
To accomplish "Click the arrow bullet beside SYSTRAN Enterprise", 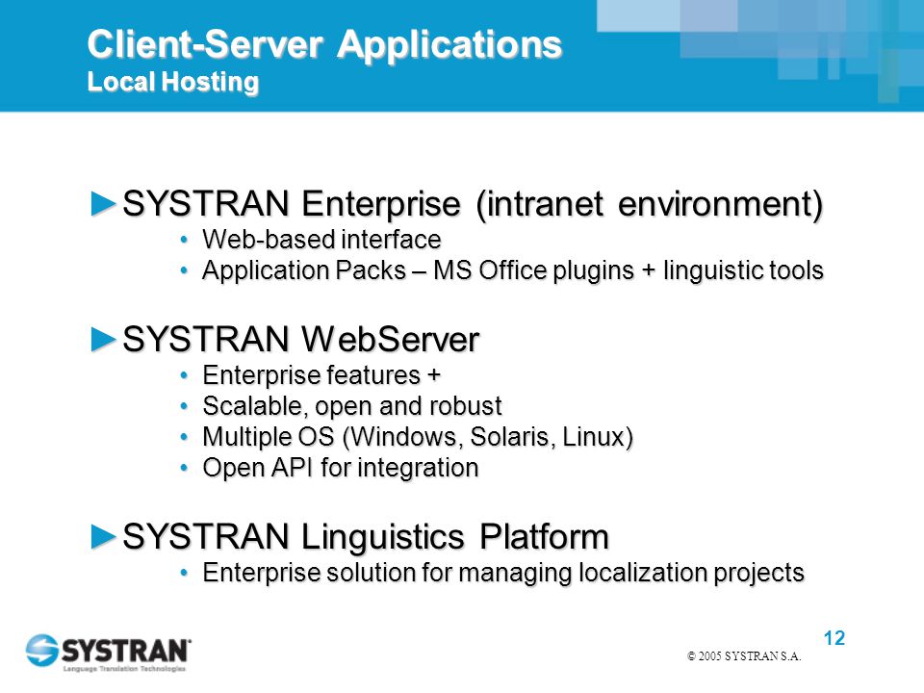I will tap(104, 204).
